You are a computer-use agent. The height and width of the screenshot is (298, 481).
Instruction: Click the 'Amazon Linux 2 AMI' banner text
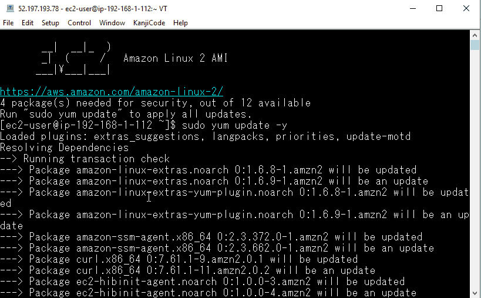pyautogui.click(x=175, y=58)
